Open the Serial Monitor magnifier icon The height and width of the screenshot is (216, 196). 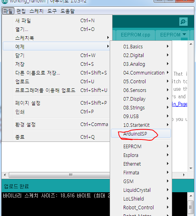coord(183,22)
